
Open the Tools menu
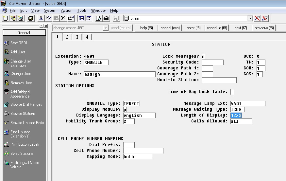pyautogui.click(x=82, y=10)
